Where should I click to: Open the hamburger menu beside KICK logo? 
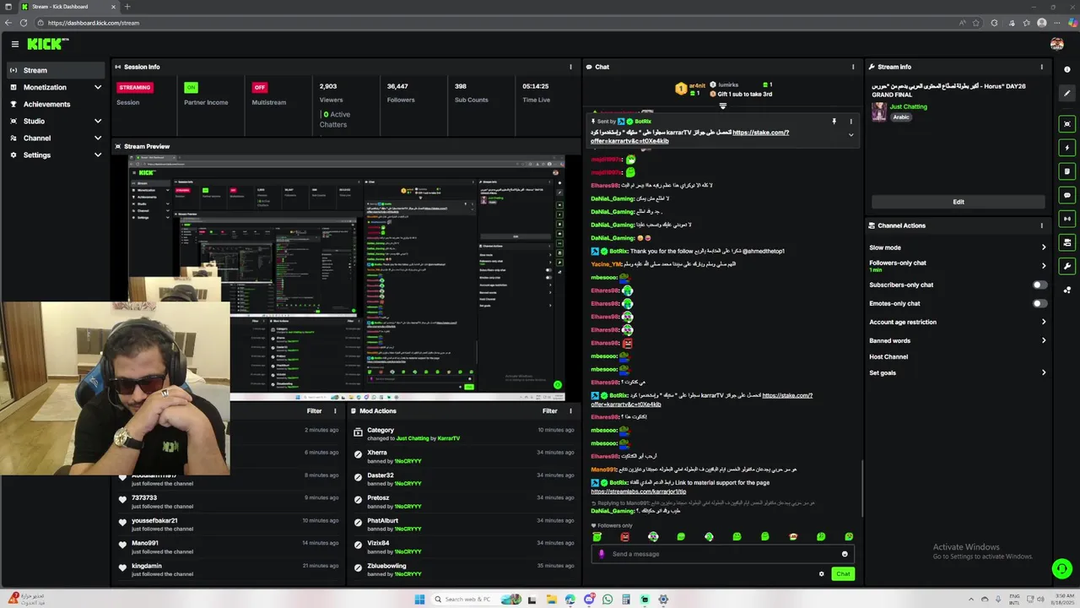coord(14,44)
